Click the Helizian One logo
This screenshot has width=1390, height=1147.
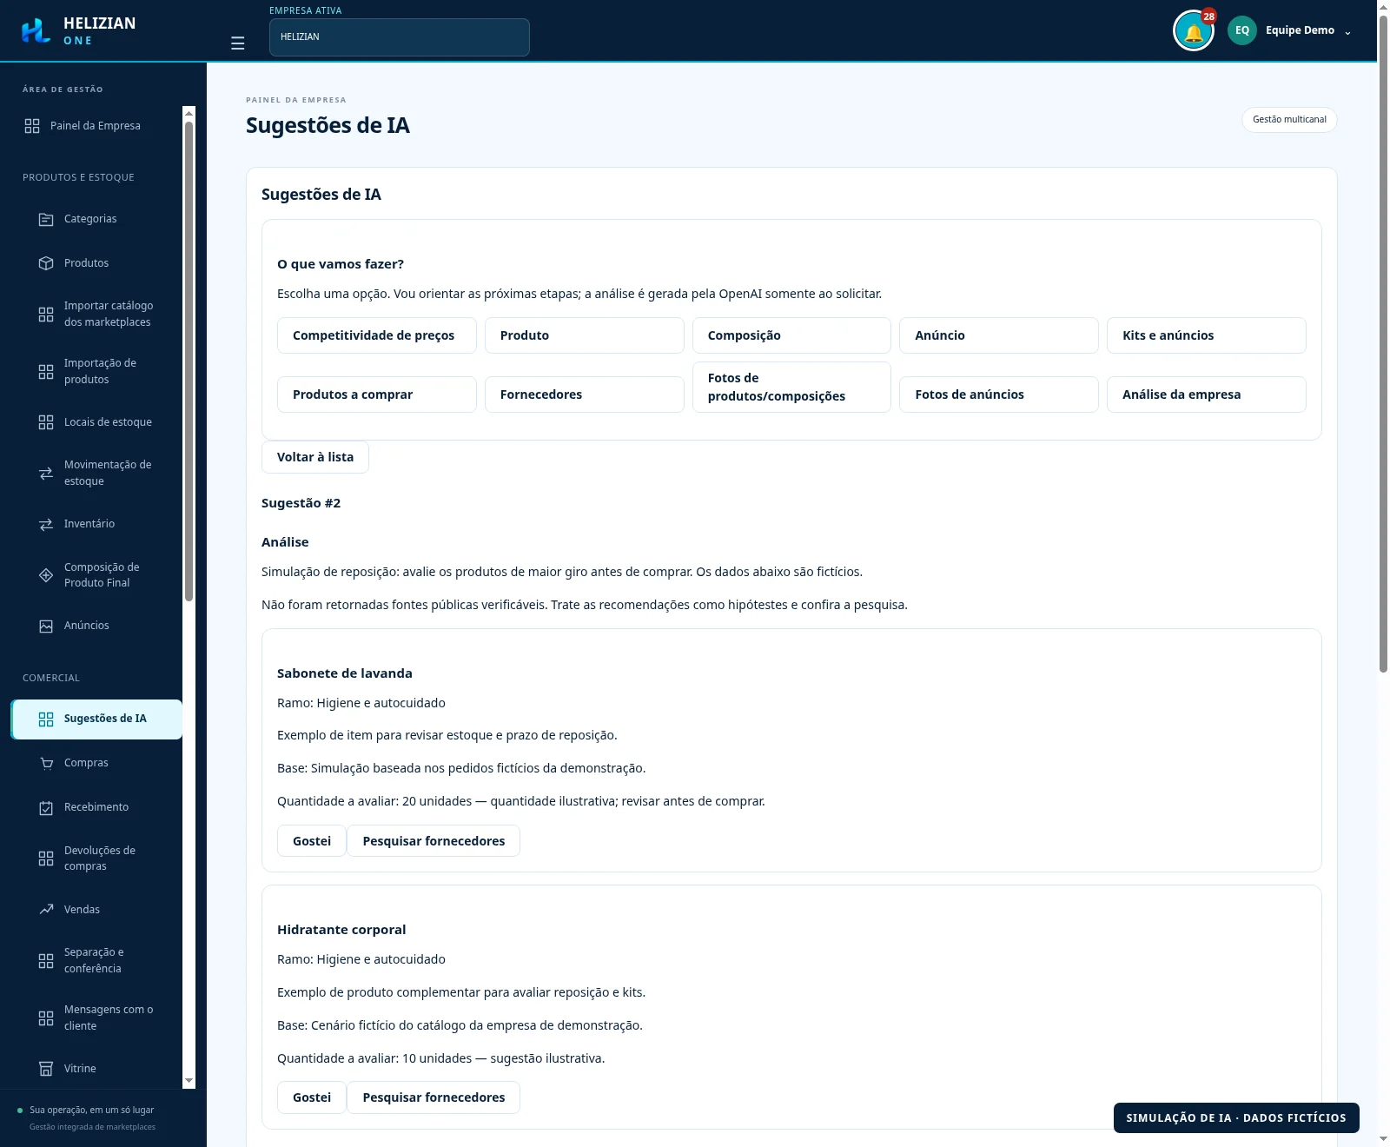click(78, 31)
